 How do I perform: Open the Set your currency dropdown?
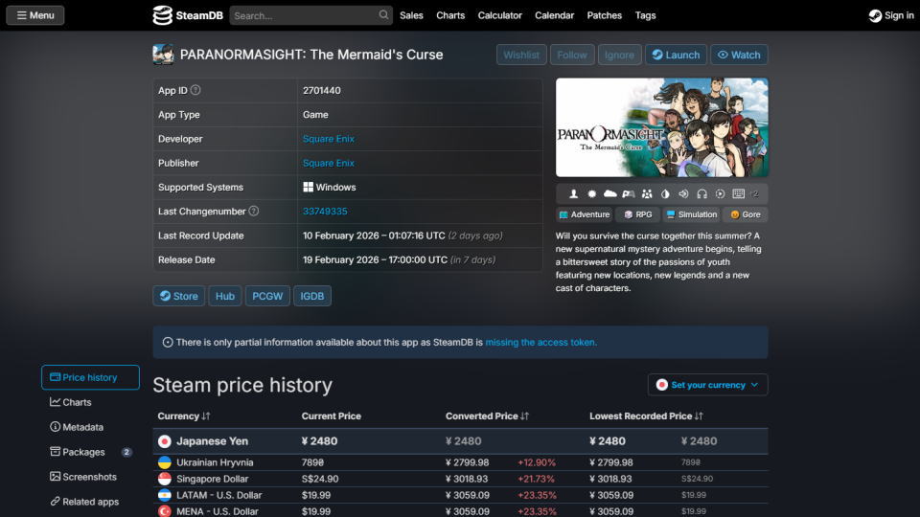[707, 385]
